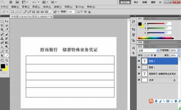Open the 选择(S) menu

(x=47, y=7)
